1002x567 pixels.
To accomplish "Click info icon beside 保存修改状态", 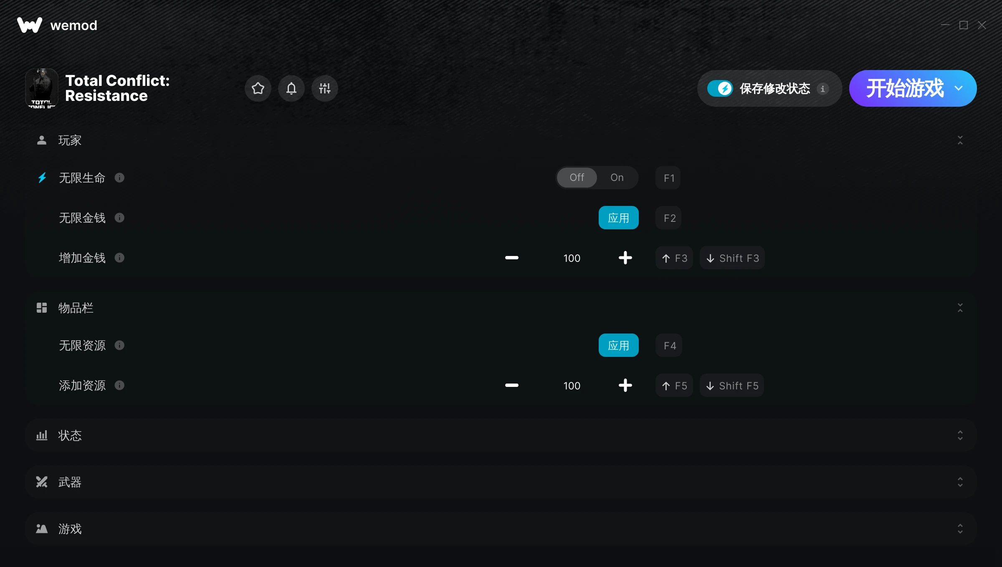I will pos(822,88).
